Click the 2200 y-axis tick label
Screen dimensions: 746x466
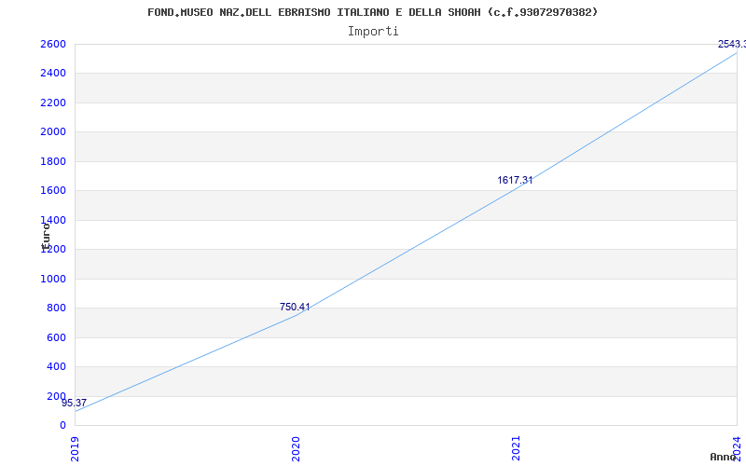click(53, 103)
